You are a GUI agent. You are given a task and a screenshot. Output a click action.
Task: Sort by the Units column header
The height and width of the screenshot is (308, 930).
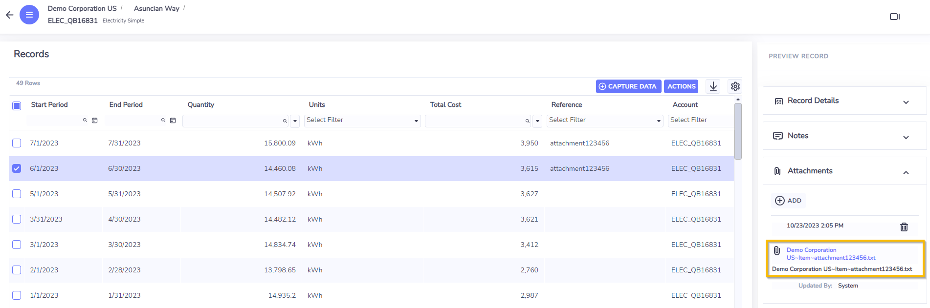317,104
